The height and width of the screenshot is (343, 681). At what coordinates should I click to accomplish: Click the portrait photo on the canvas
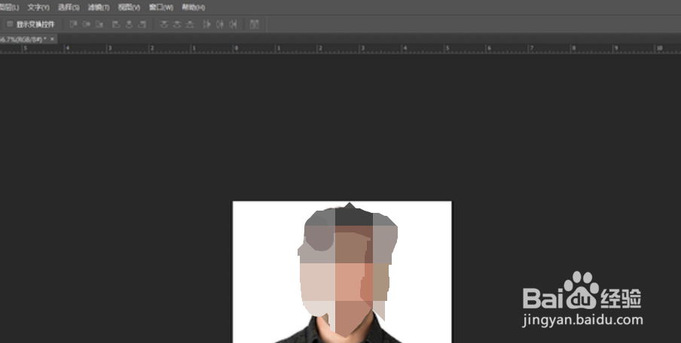pos(342,272)
